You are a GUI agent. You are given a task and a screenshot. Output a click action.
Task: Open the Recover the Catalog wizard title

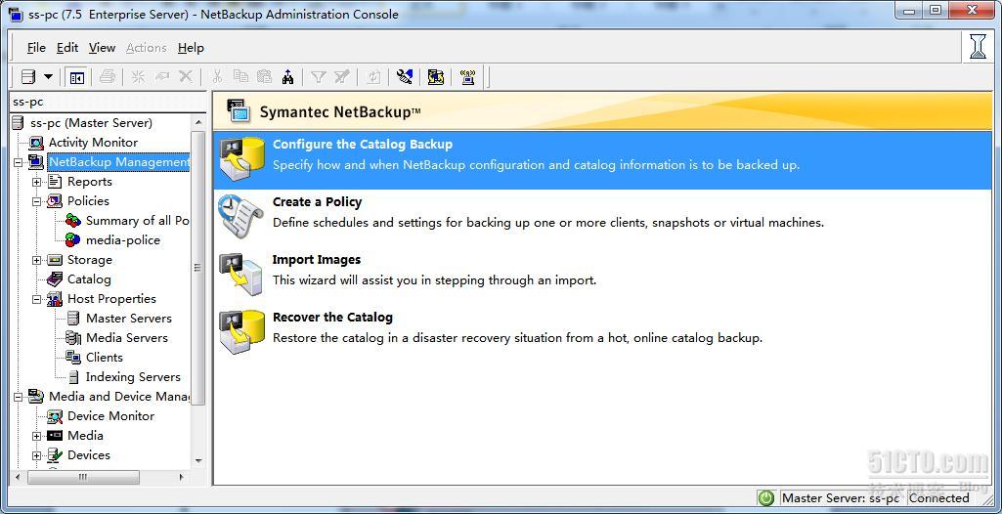[x=332, y=317]
